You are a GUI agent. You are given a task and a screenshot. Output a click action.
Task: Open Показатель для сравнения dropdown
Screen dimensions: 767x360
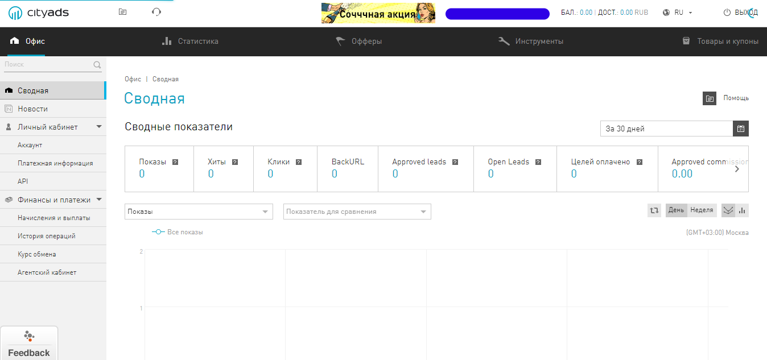click(357, 212)
